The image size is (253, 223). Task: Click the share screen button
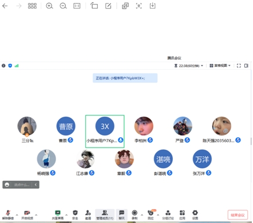(x=58, y=214)
